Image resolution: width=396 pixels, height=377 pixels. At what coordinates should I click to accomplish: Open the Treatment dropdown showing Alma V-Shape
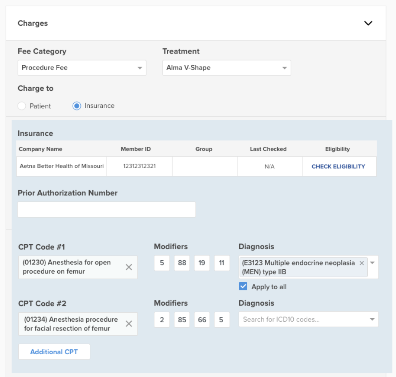click(227, 68)
